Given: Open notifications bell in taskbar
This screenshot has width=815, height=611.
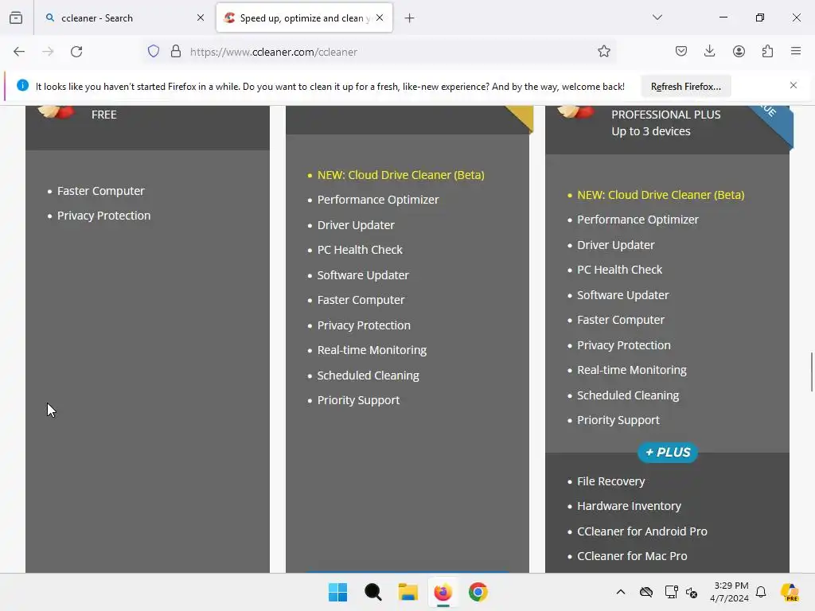Looking at the screenshot, I should click(761, 592).
